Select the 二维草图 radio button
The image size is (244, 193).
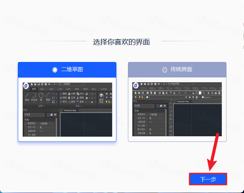pos(55,70)
